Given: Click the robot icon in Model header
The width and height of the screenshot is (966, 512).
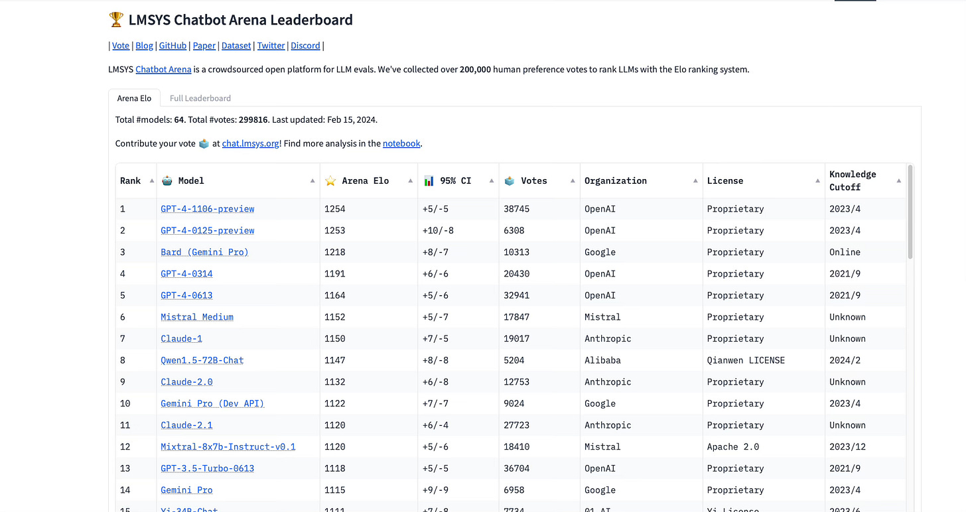Looking at the screenshot, I should pyautogui.click(x=167, y=180).
